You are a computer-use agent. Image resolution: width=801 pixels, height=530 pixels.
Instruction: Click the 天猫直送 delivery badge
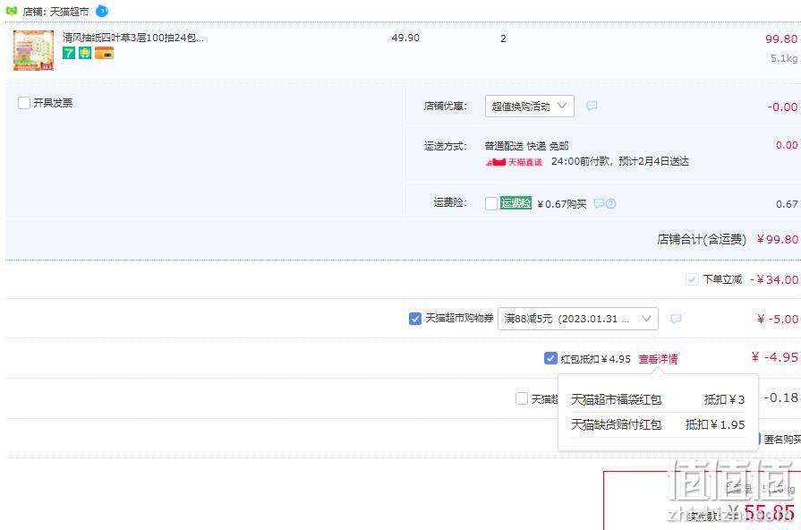pyautogui.click(x=514, y=162)
